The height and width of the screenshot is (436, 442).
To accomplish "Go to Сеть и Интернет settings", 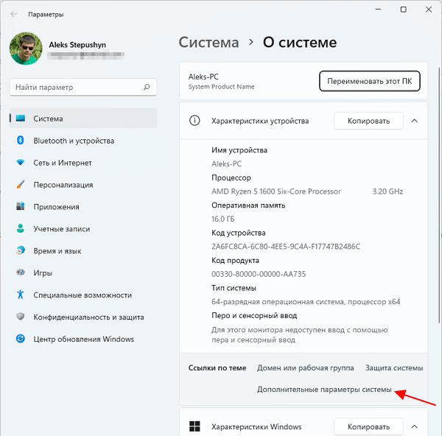I will pyautogui.click(x=83, y=163).
